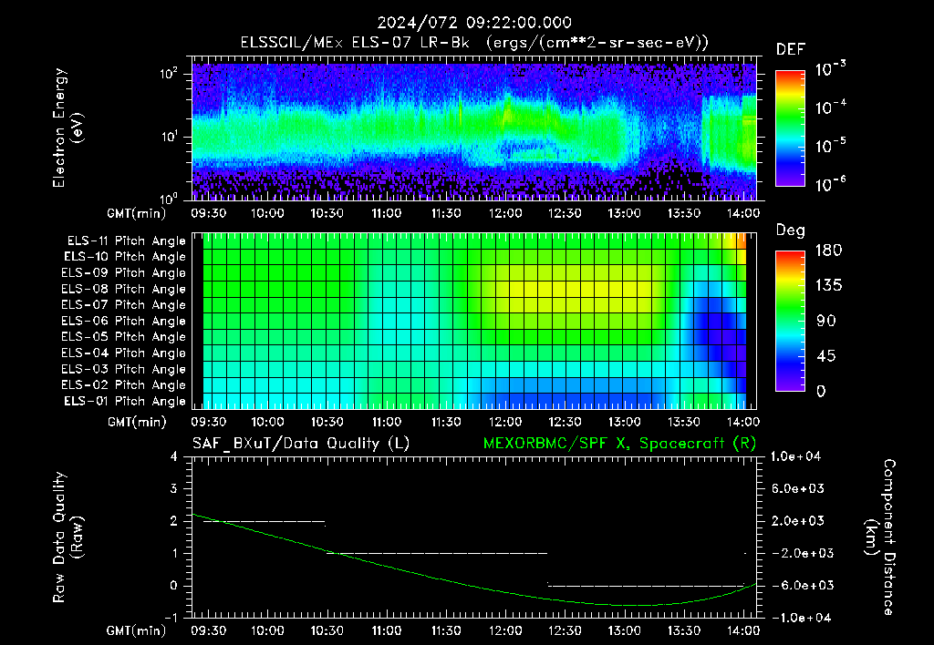Click the ELS-10 Pitch Angle row label
Image resolution: width=934 pixels, height=645 pixels.
click(x=125, y=257)
